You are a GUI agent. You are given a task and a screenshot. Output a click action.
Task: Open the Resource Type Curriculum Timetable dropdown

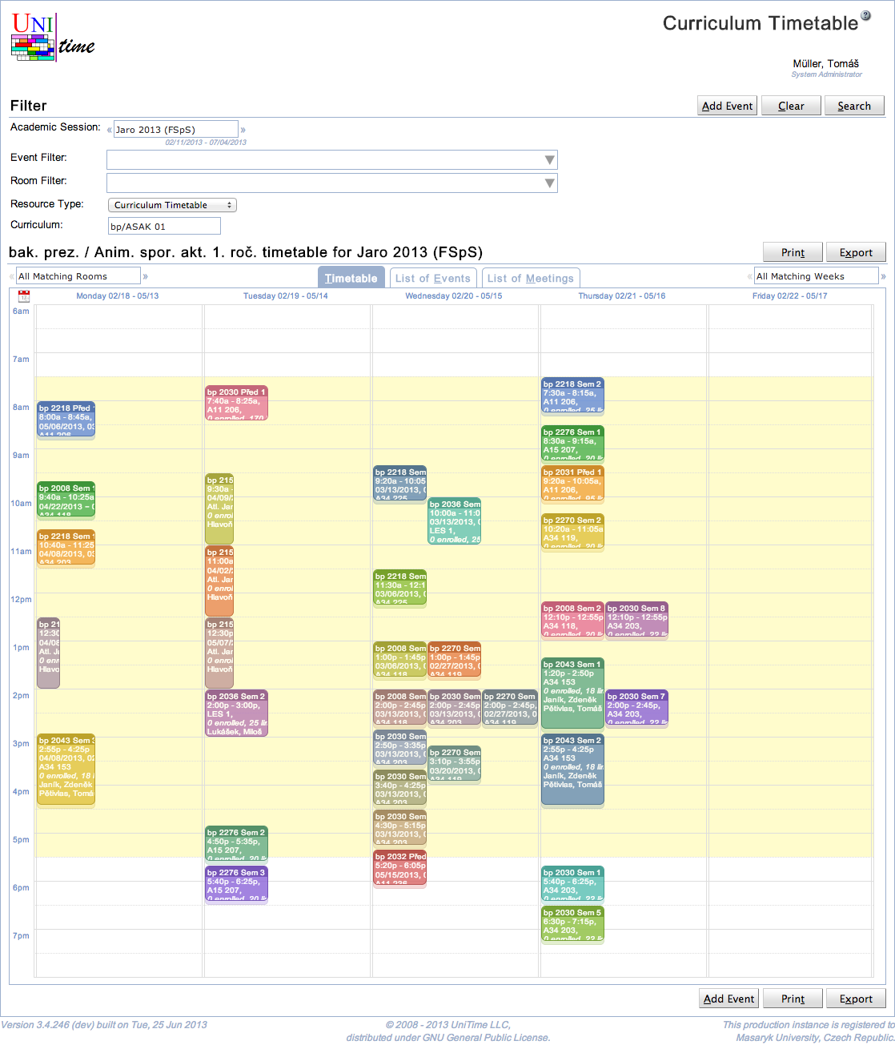(x=172, y=205)
